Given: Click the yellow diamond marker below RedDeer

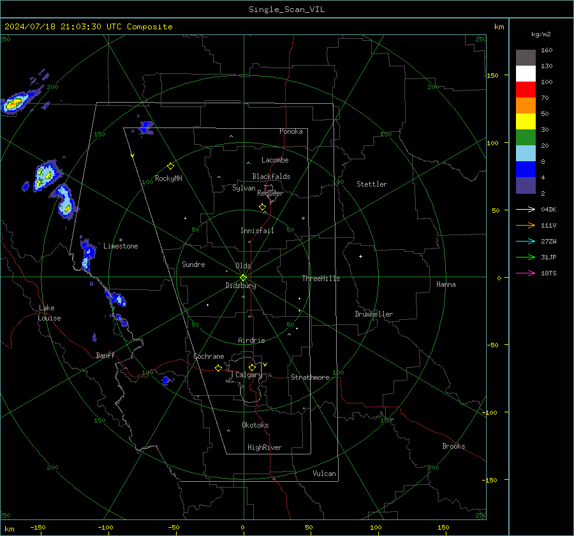Looking at the screenshot, I should [x=262, y=207].
